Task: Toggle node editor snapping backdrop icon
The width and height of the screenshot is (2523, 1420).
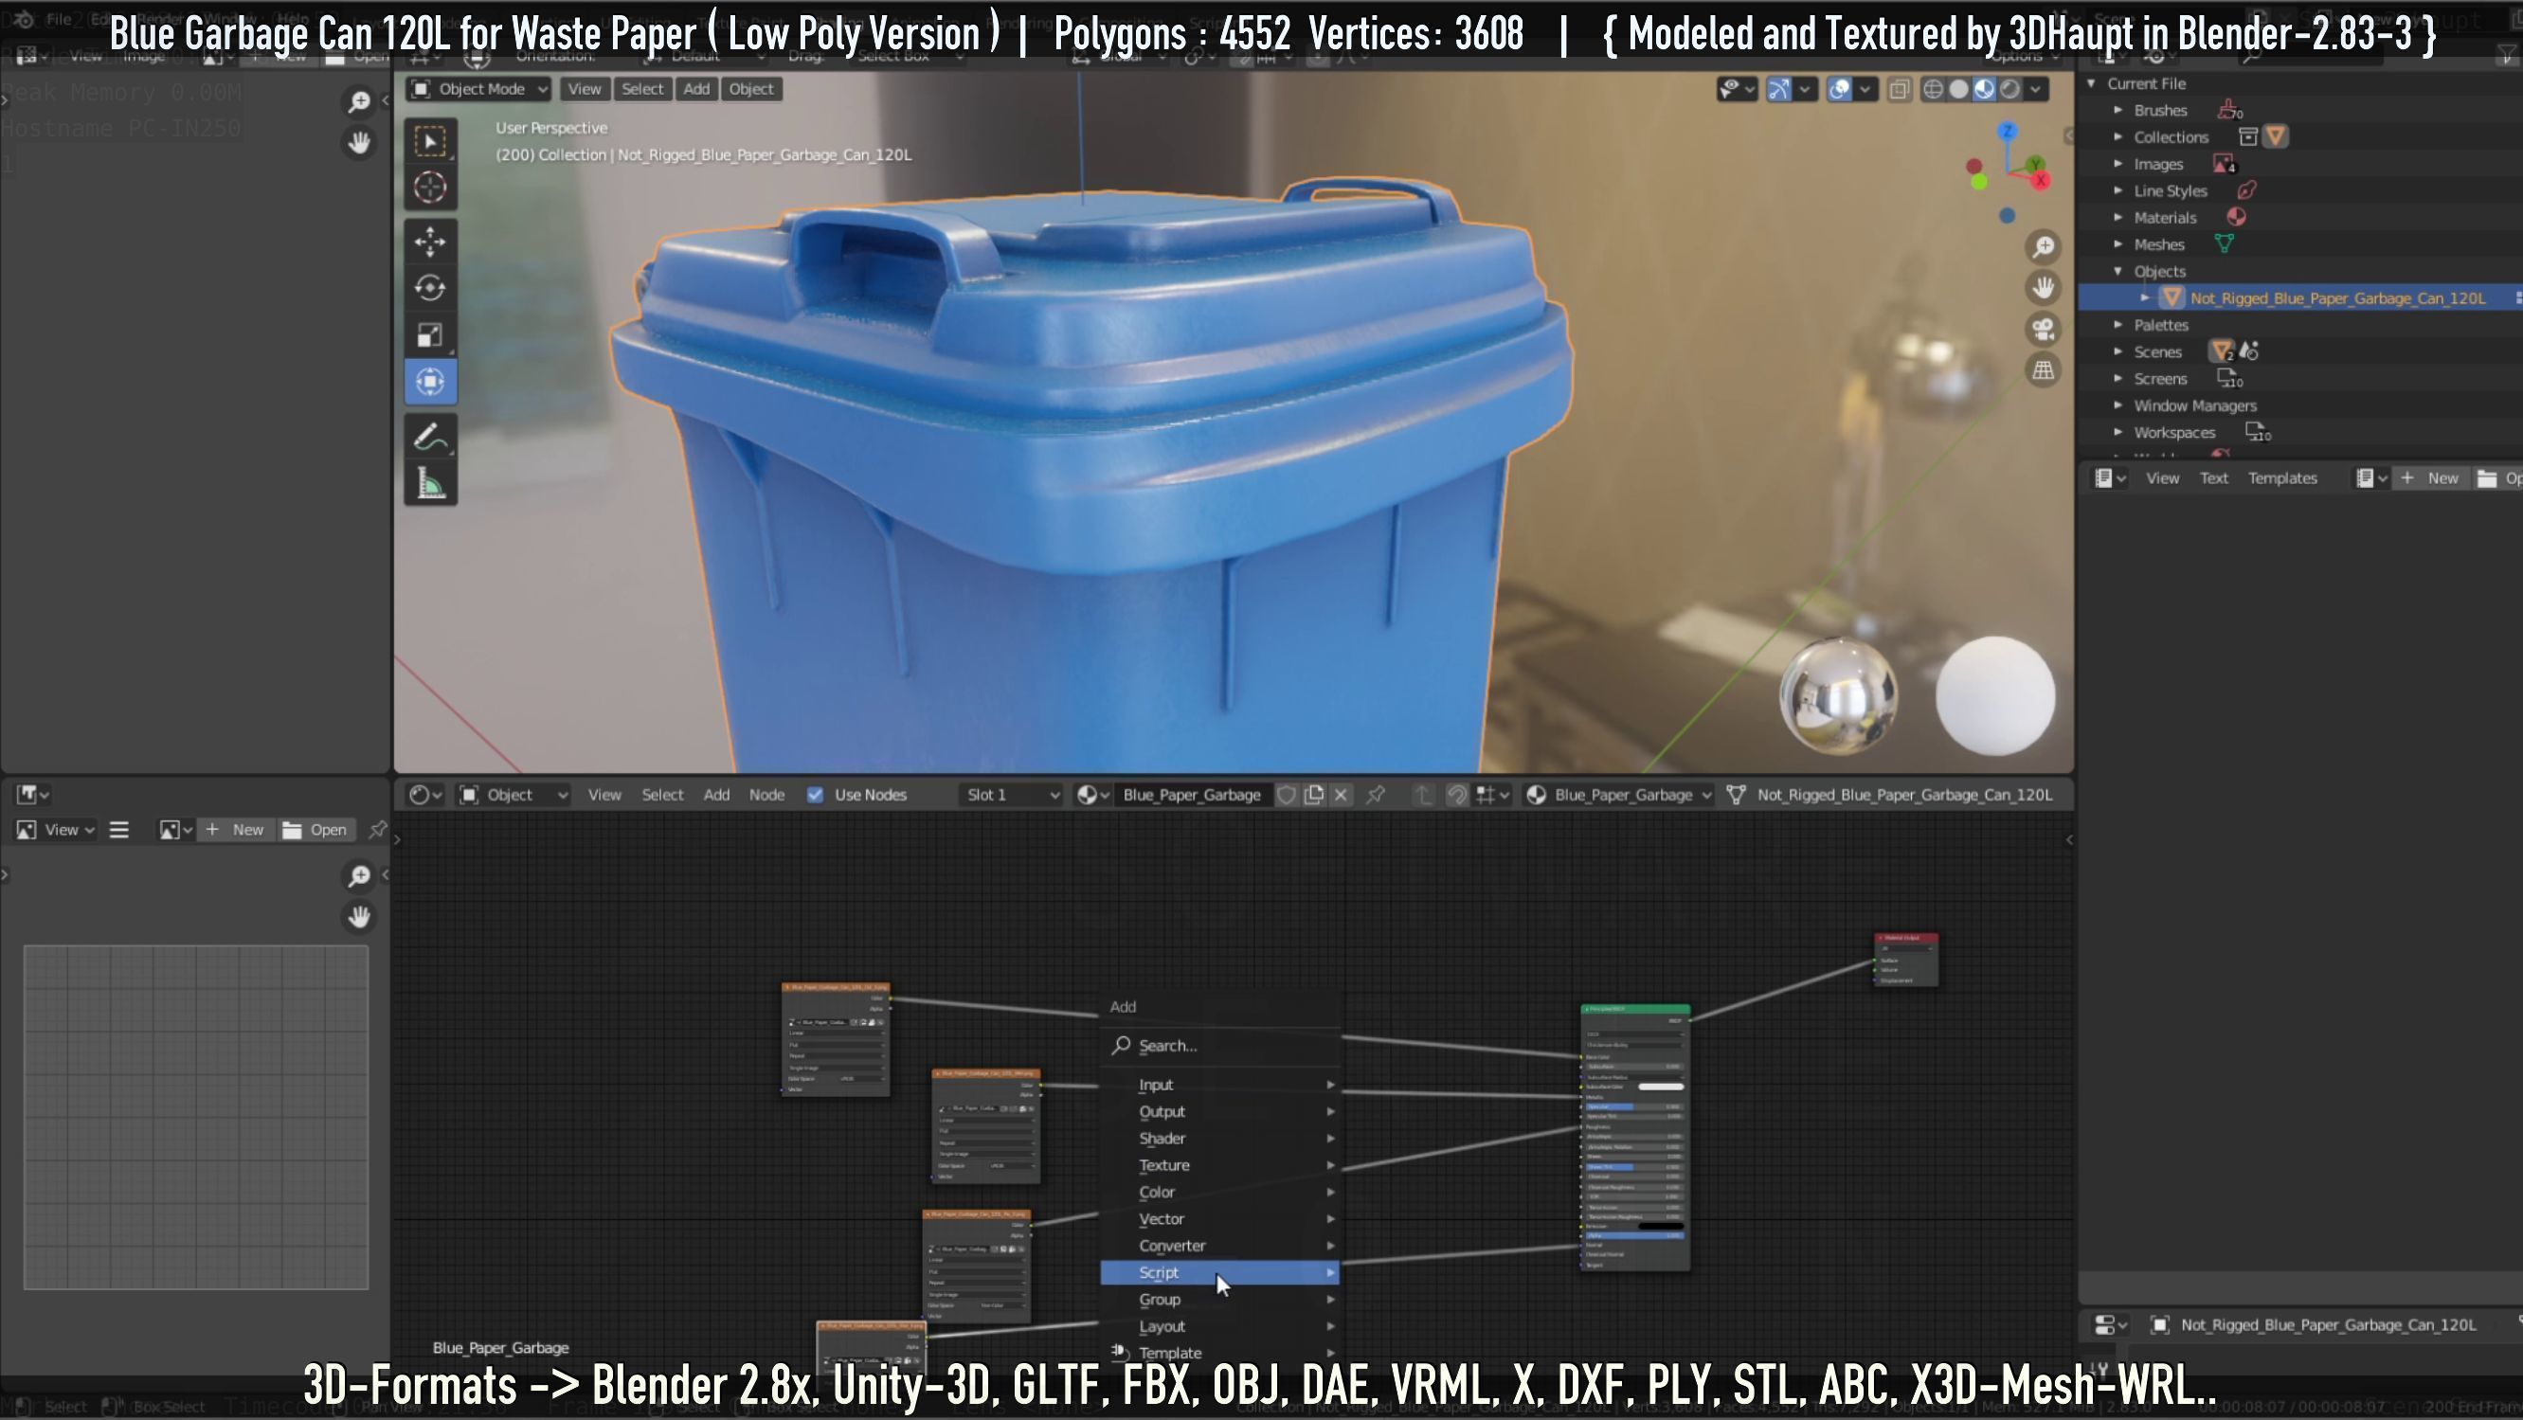Action: click(x=1456, y=795)
